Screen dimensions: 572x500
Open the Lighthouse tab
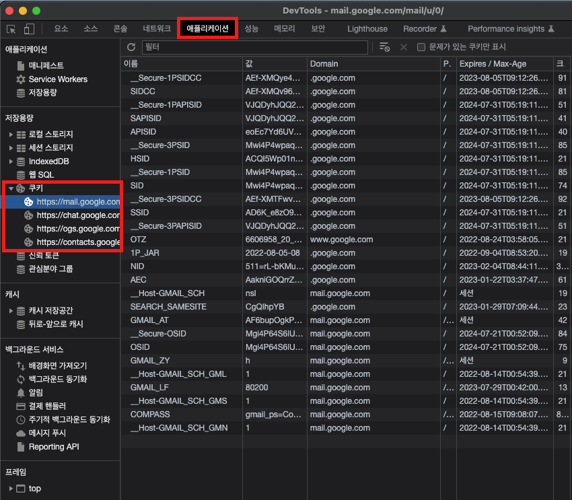coord(367,29)
